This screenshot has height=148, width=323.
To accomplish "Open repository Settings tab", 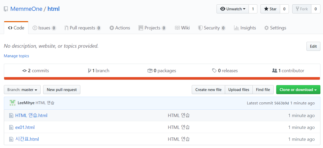I will tap(275, 28).
